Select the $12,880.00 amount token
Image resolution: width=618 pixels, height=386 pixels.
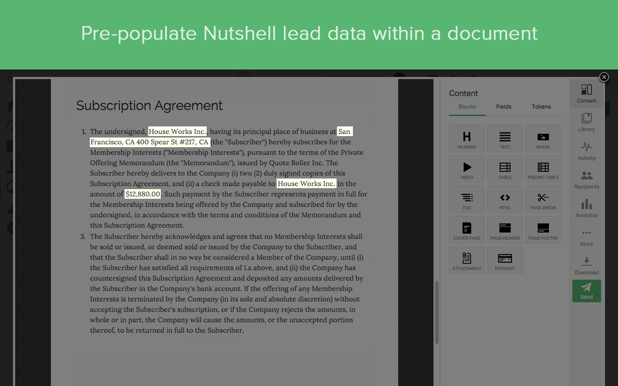point(143,194)
